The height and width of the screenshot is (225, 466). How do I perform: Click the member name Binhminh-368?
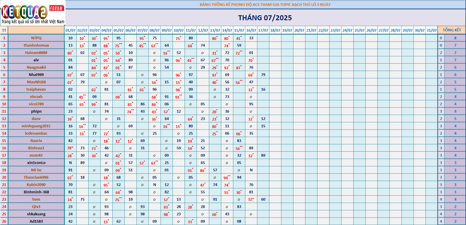click(x=36, y=192)
